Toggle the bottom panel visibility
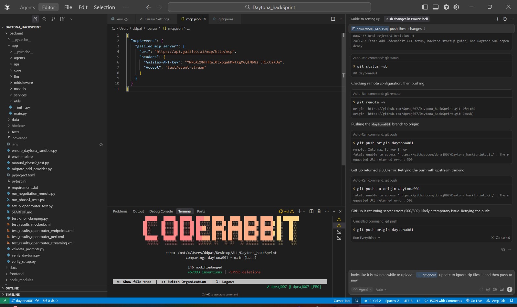Screen dimensions: 517x307 tap(436, 7)
